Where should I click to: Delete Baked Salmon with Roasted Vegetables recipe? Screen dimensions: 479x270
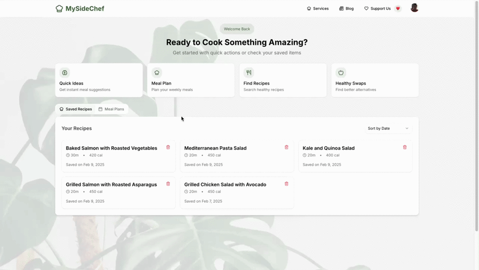click(168, 147)
